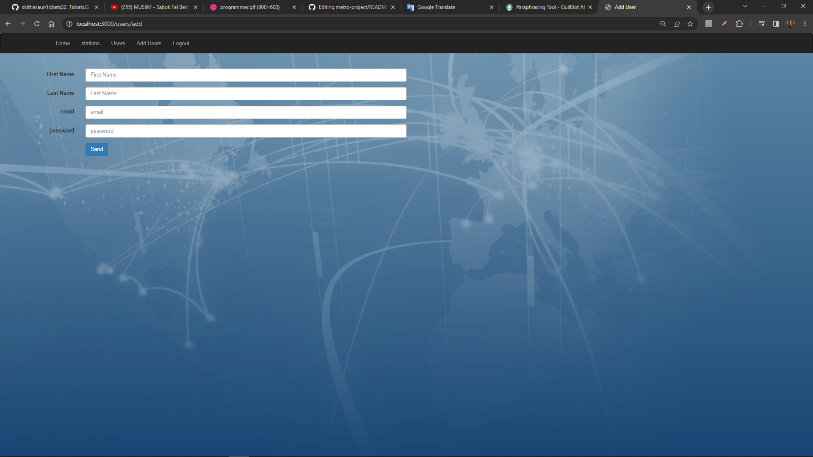Open the Chrome three-dot menu
813x457 pixels.
click(805, 24)
